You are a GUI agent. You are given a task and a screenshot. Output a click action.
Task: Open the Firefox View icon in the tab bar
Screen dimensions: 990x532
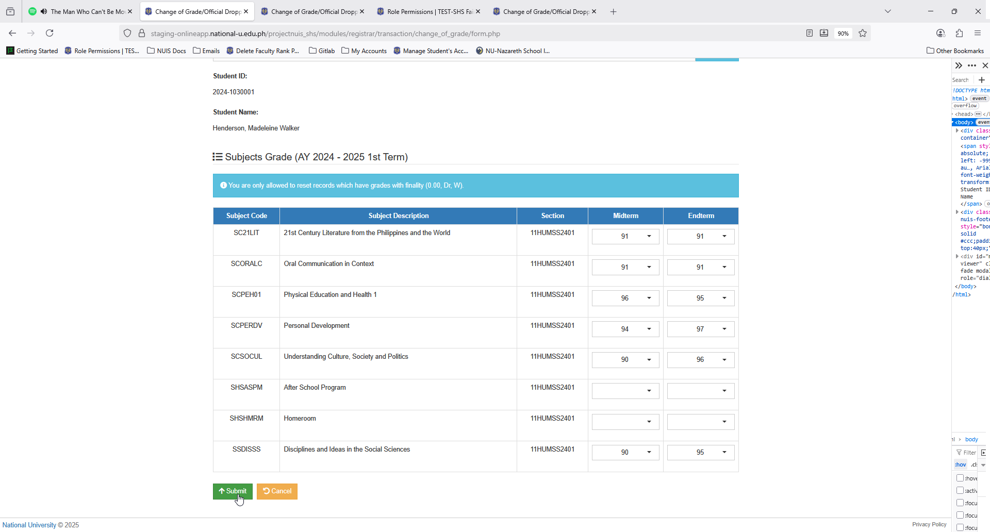click(10, 11)
